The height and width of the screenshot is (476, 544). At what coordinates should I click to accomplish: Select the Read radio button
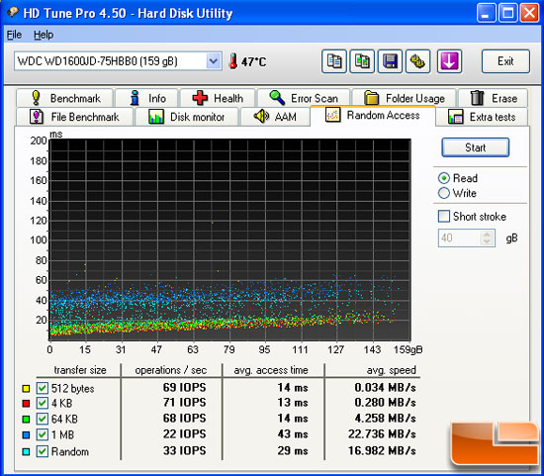pos(444,178)
